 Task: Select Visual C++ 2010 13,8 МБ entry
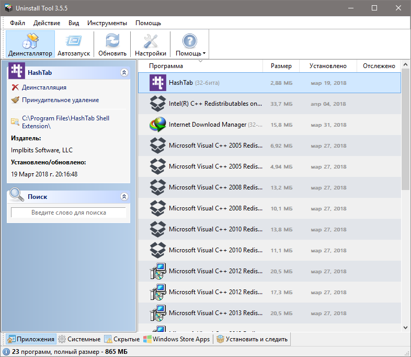tap(269, 229)
